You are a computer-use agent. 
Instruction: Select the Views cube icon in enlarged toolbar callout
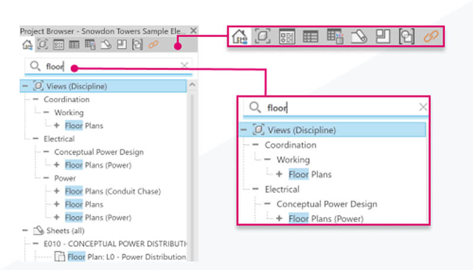pos(263,37)
